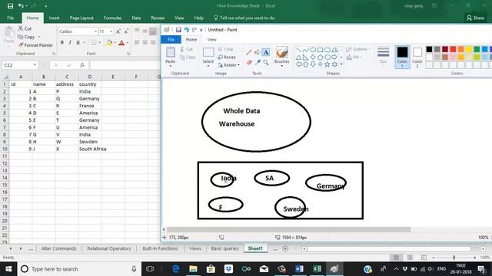Click the Paint Save icon in title bar
This screenshot has height=276, width=492.
[178, 30]
